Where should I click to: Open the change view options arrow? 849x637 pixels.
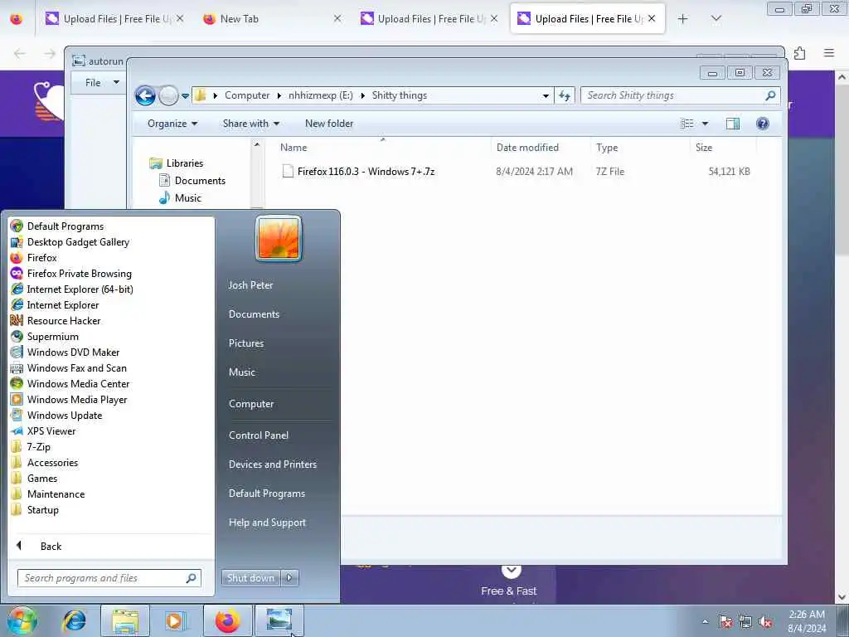705,124
